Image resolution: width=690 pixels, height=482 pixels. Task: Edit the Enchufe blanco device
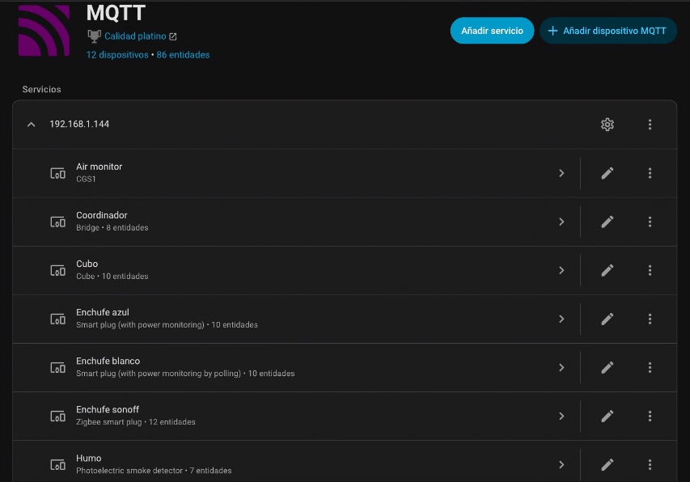coord(607,368)
